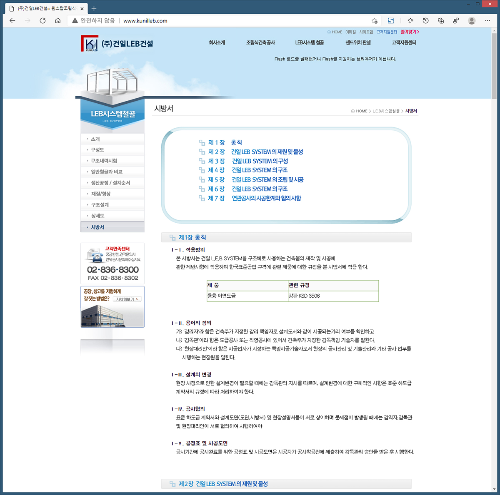Select 생산공정 / 설치순서 sidebar item
Viewport: 500px width, 495px height.
pos(110,183)
